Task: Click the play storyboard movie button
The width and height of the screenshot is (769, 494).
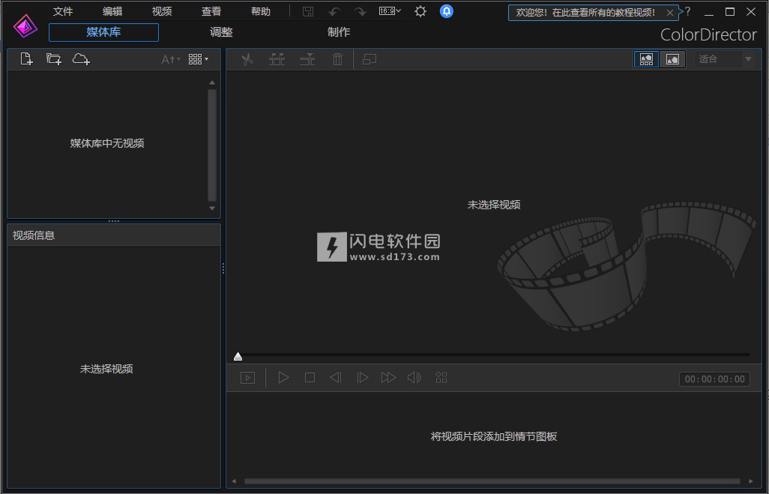Action: coord(247,378)
